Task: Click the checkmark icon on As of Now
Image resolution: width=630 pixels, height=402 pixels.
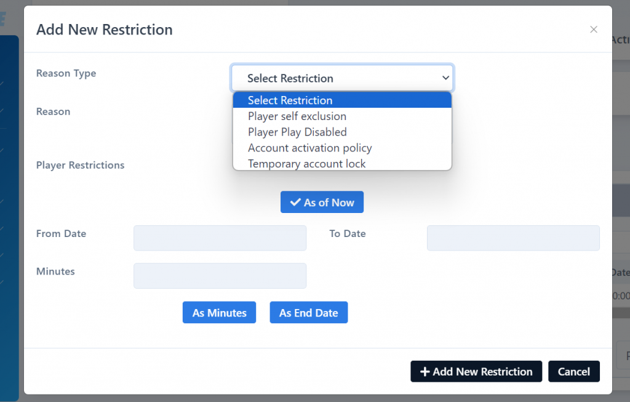Action: 295,203
